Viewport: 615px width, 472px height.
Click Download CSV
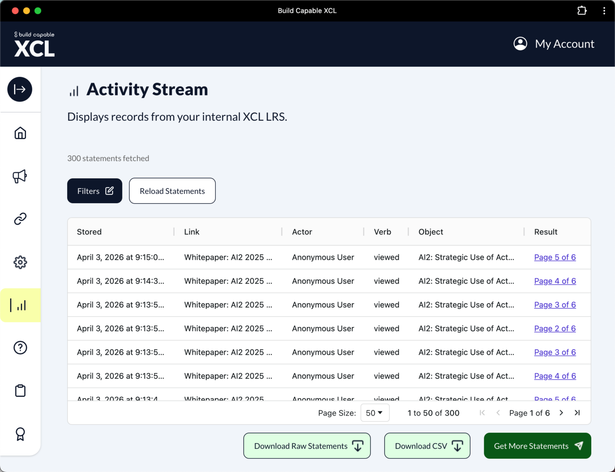point(427,446)
